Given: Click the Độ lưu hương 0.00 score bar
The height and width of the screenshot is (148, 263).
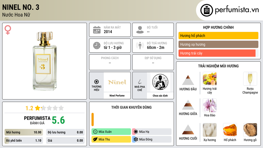Looking at the screenshot, I should tap(65, 132).
